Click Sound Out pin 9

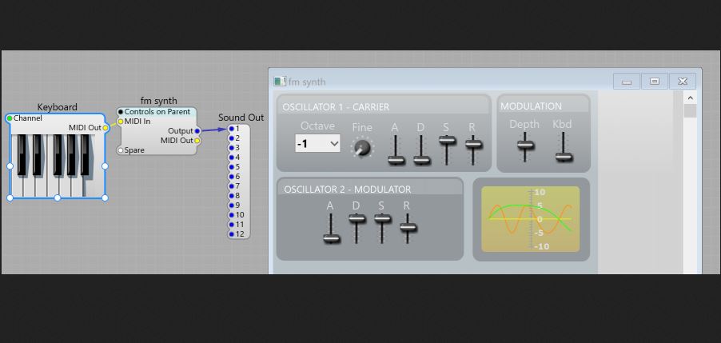click(x=231, y=205)
